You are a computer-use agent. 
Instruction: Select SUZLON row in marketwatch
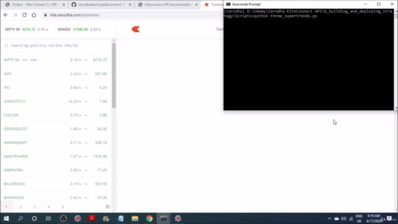pyautogui.click(x=55, y=115)
